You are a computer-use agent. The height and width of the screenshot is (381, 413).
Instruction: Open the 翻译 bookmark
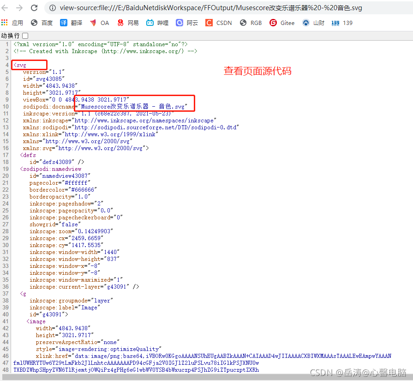[71, 23]
